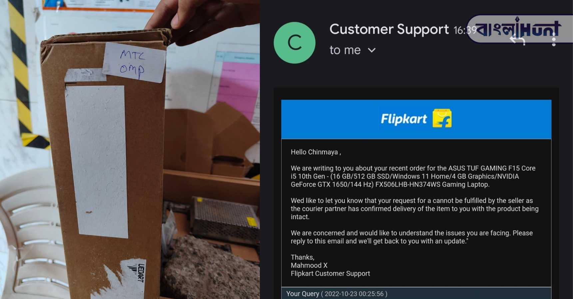Screen dimensions: 573x299
Task: Click the query date 2022-10-23 00:25:56
Action: [x=354, y=294]
